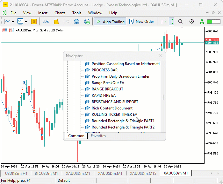Select RAPID FIRE EA item
The image size is (223, 184).
(x=104, y=95)
